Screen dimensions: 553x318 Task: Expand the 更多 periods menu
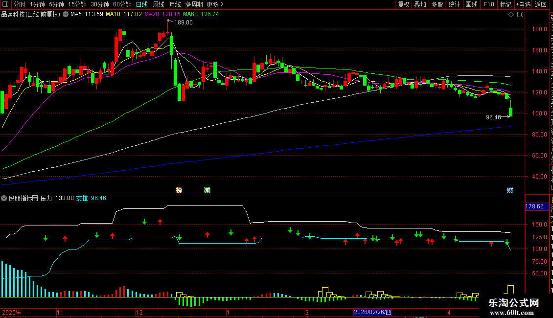click(215, 4)
